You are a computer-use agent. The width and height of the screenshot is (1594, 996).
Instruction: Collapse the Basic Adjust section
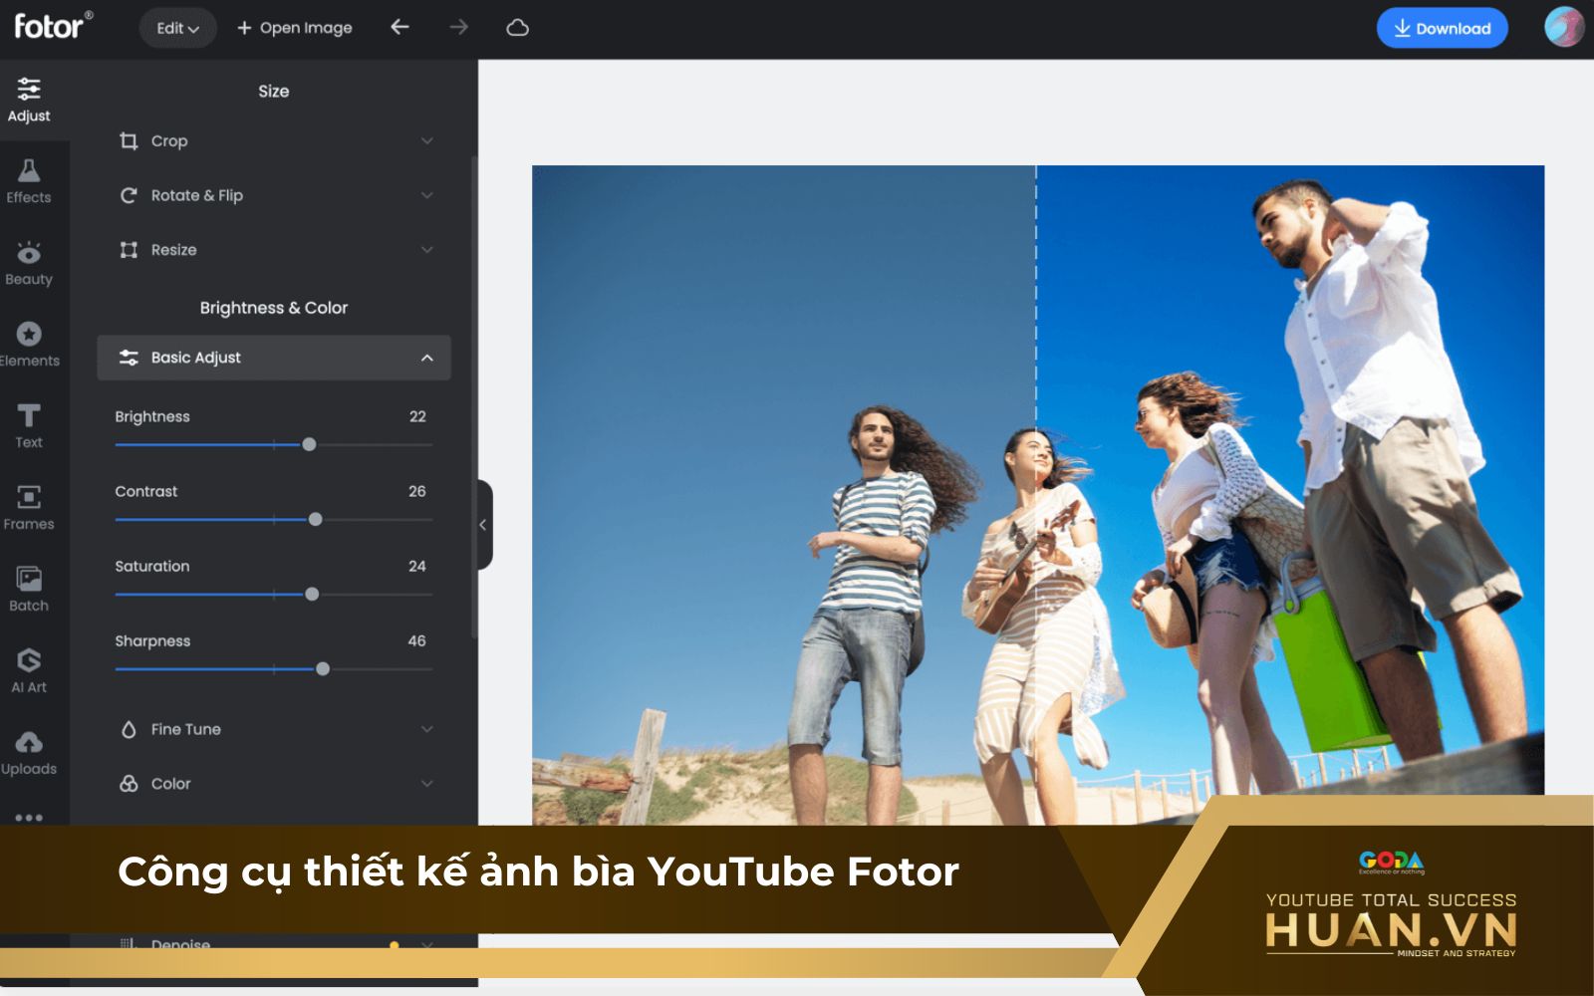427,358
